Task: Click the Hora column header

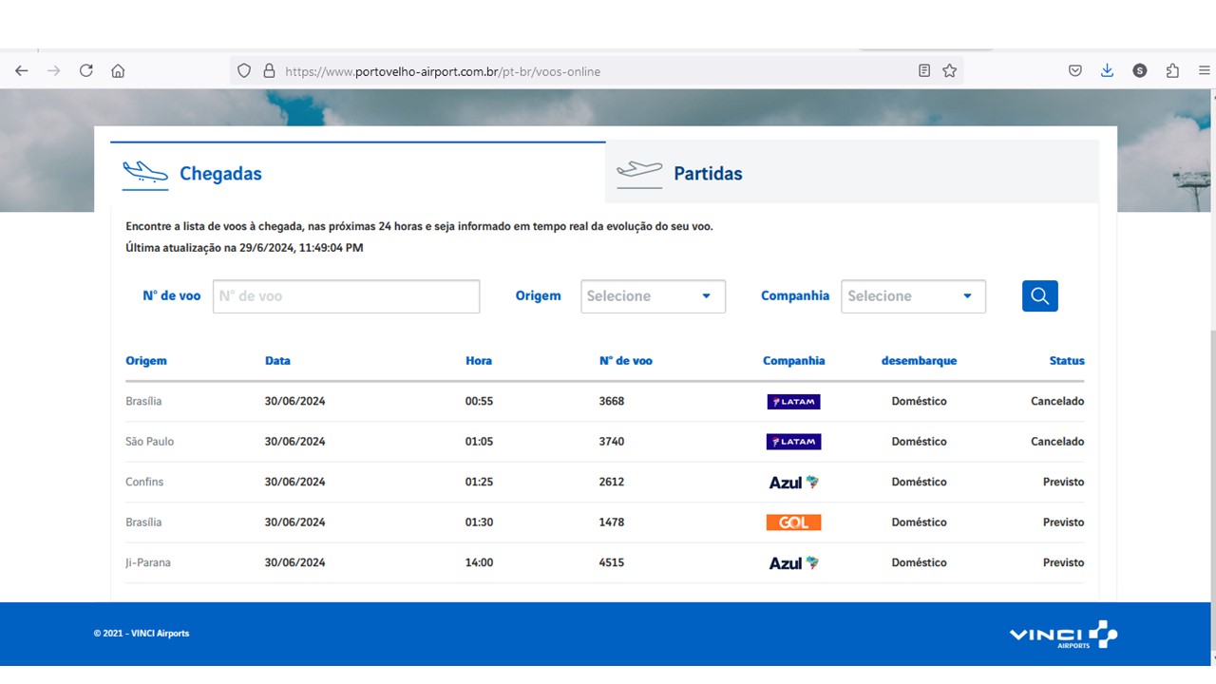Action: [x=479, y=361]
